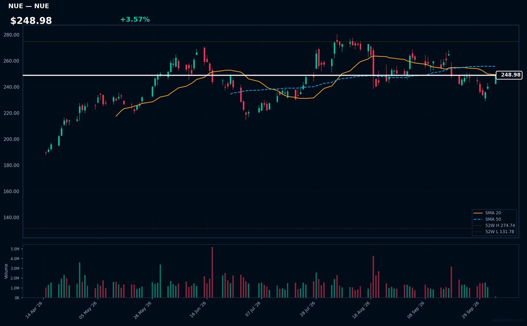Click the 18 Aug '26 date label
The image size is (527, 326).
coord(362,310)
